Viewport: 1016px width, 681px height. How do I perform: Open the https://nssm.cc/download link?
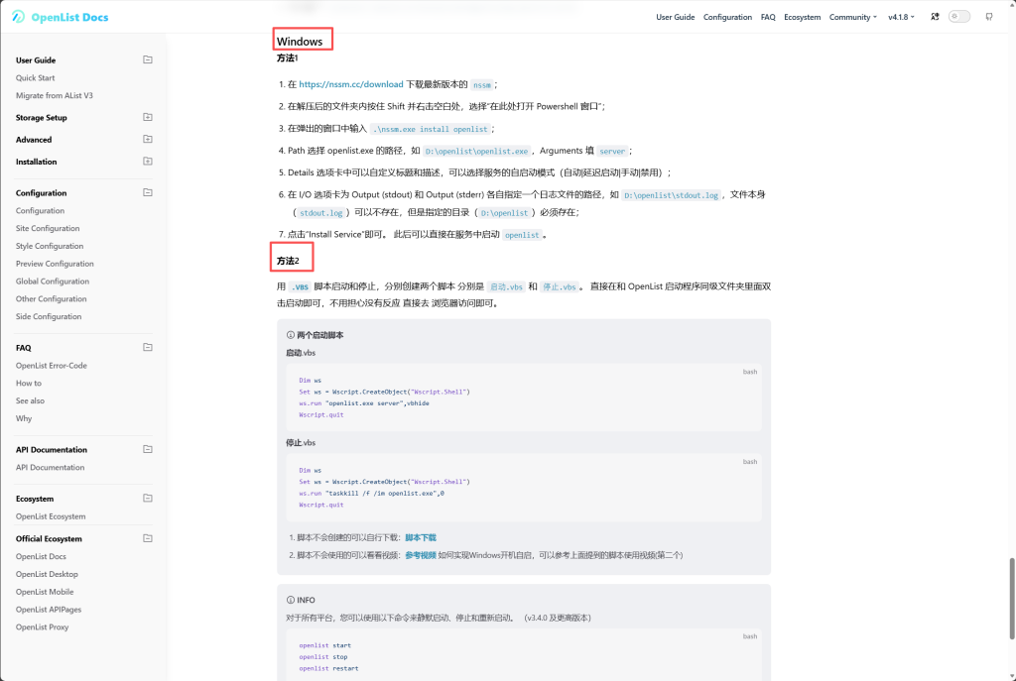[350, 85]
